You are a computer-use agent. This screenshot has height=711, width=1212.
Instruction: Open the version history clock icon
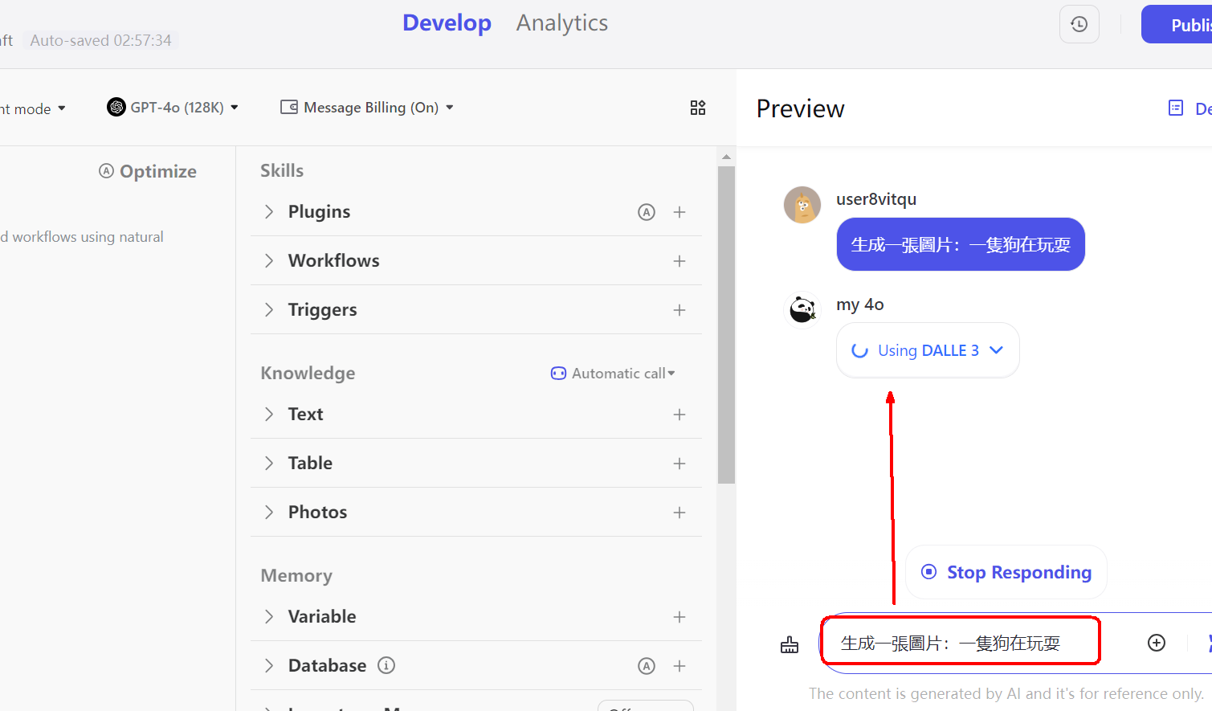1079,24
